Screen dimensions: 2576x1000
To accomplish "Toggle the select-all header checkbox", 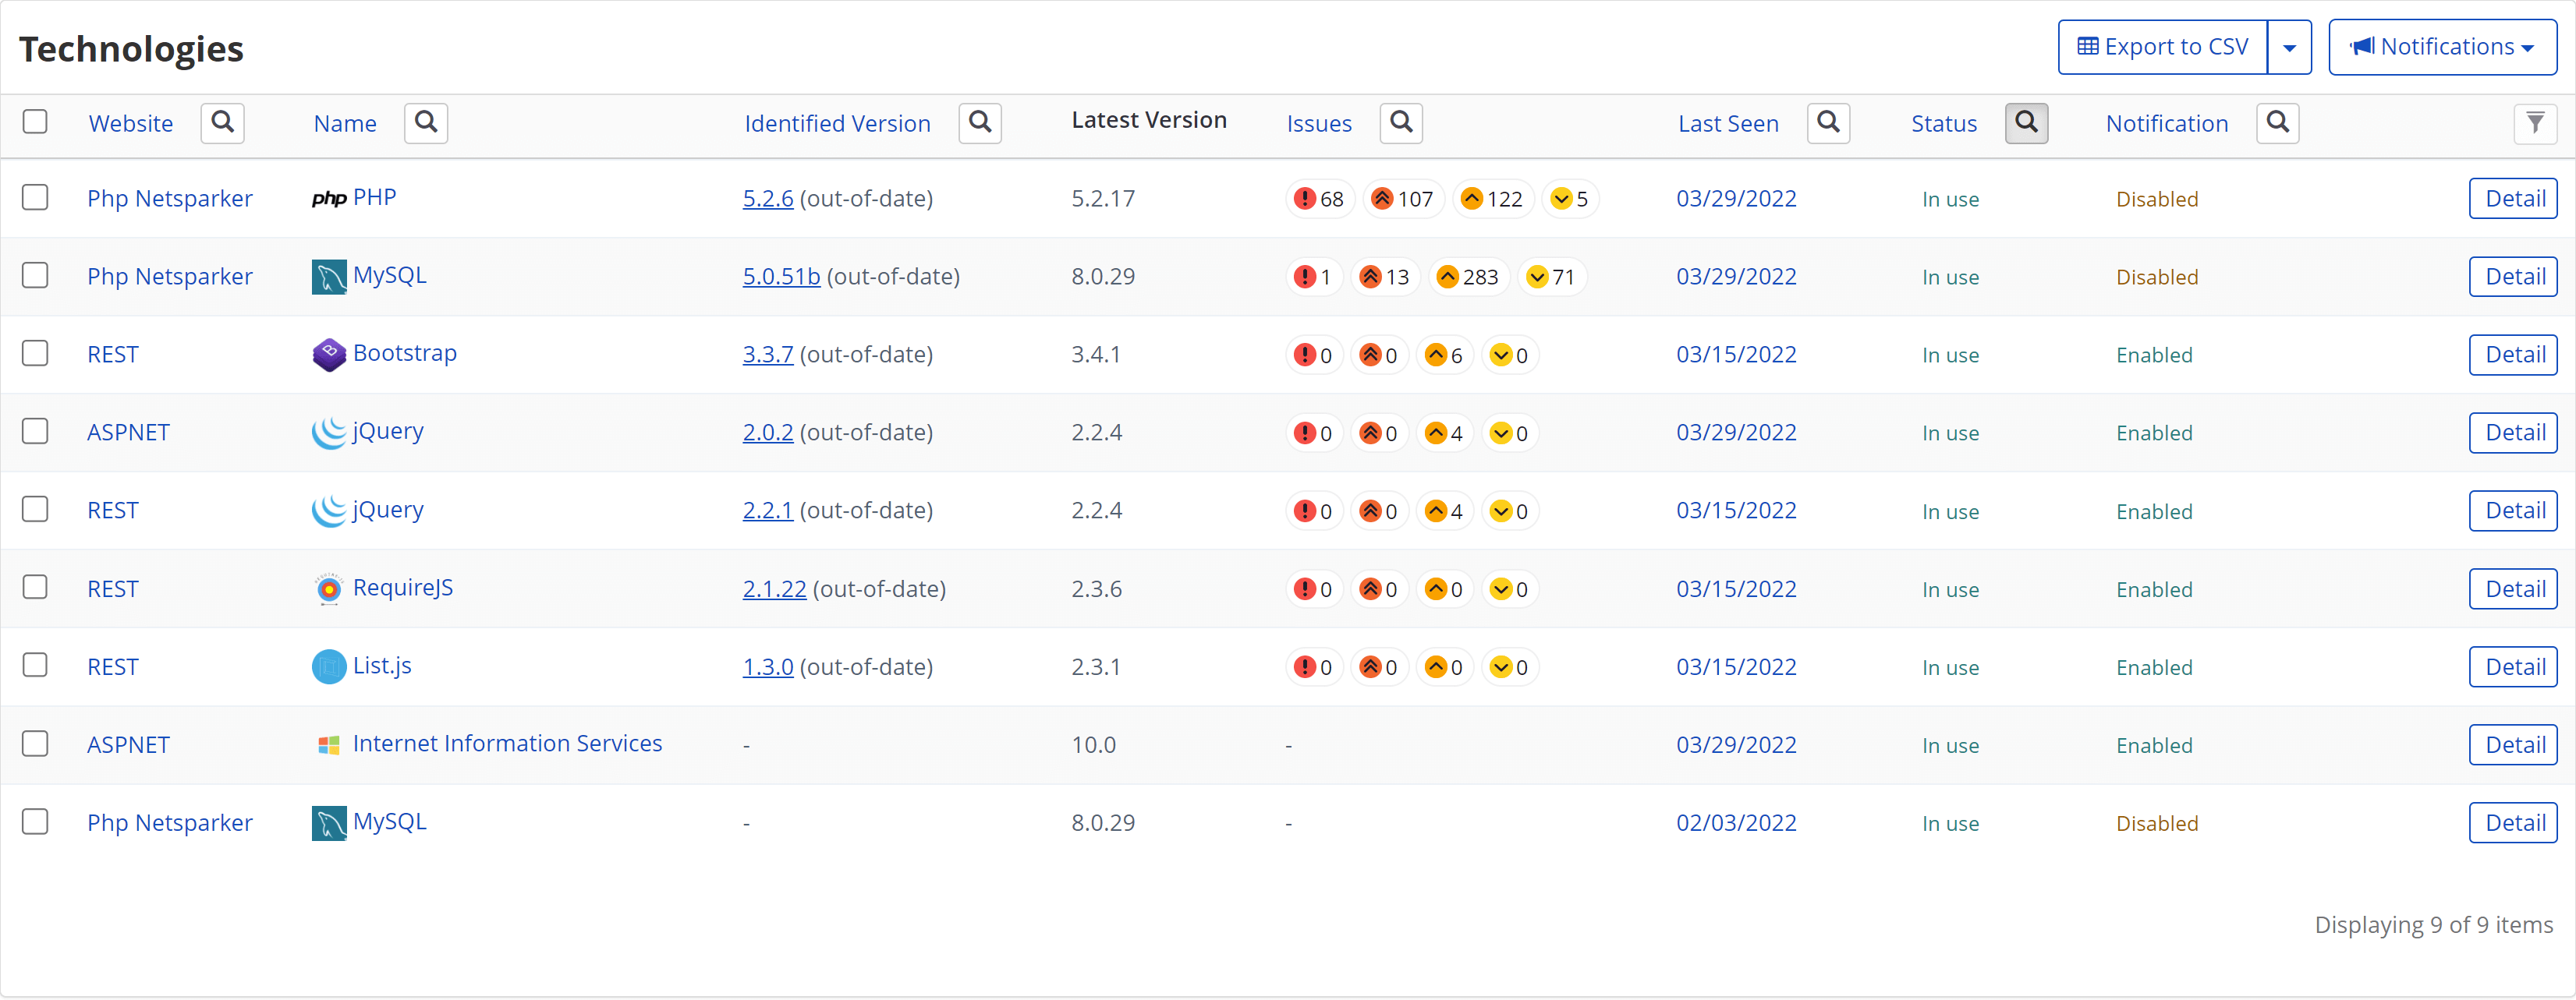I will [35, 122].
